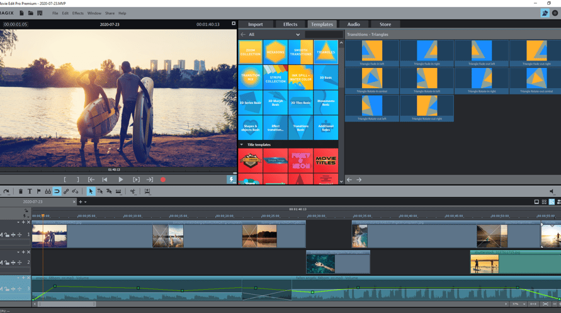This screenshot has width=561, height=313.
Task: Click the Ungroup broken link icon
Action: pyautogui.click(x=75, y=191)
